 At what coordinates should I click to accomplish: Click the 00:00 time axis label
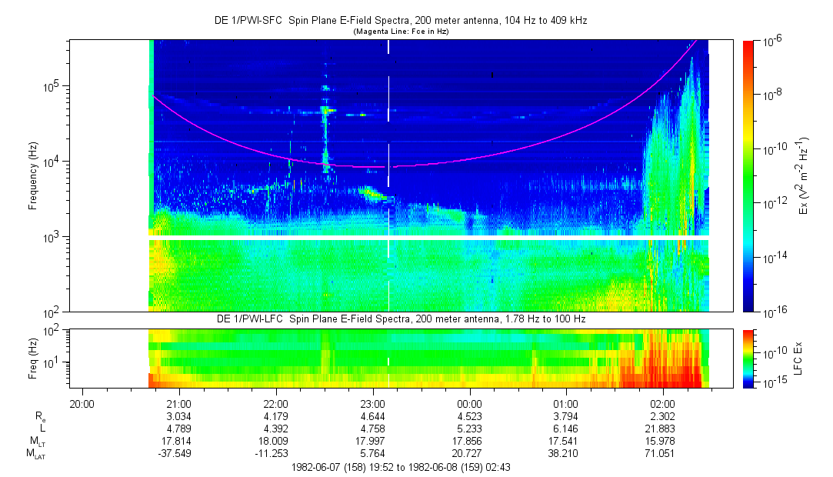469,403
